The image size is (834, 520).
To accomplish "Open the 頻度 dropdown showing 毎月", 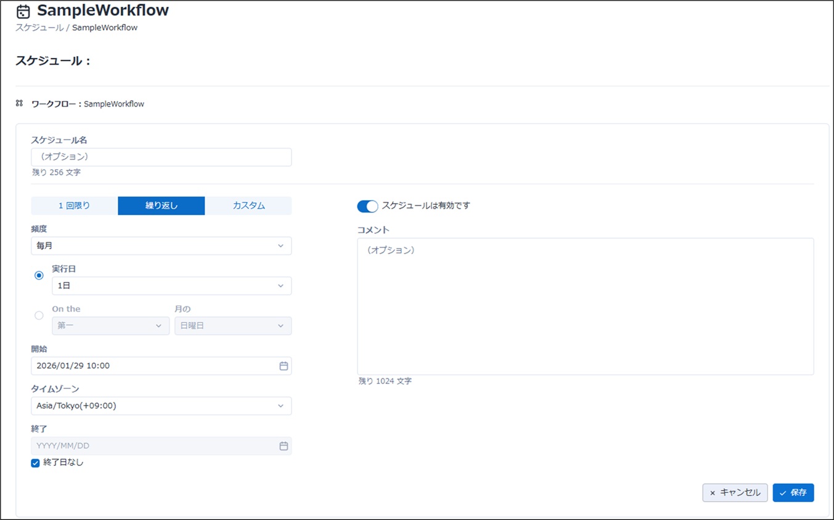I will [161, 246].
